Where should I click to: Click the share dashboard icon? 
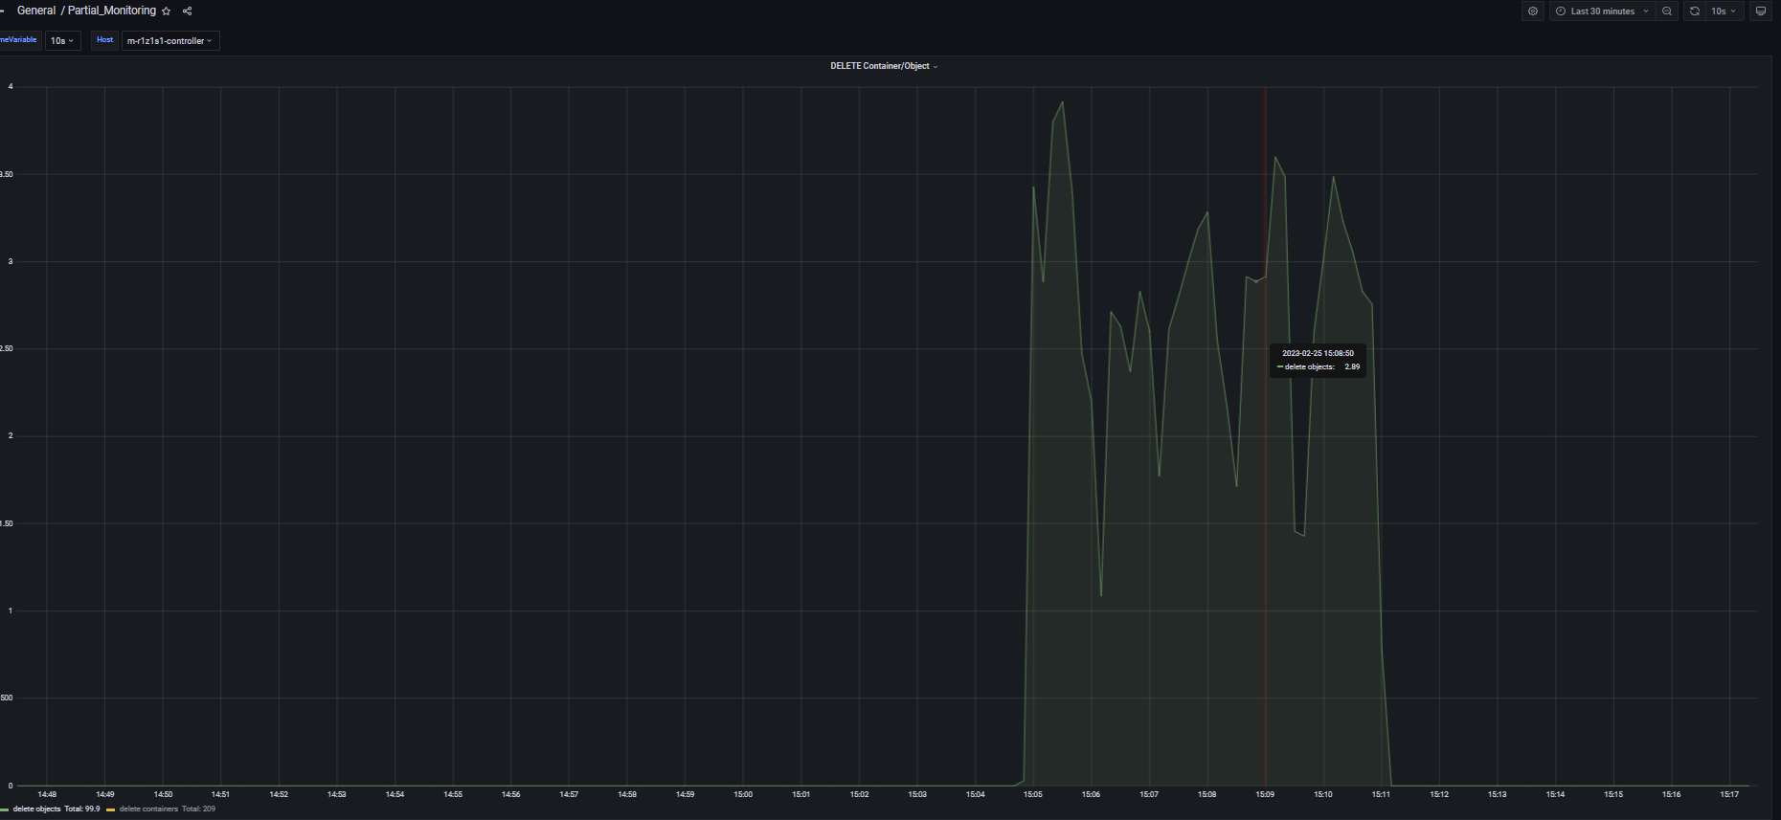click(188, 11)
